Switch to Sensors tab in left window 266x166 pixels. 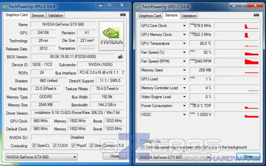point(38,16)
